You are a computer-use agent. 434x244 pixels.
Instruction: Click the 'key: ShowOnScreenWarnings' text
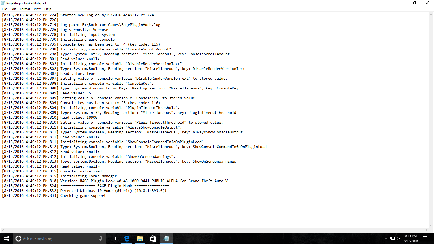pos(209,162)
